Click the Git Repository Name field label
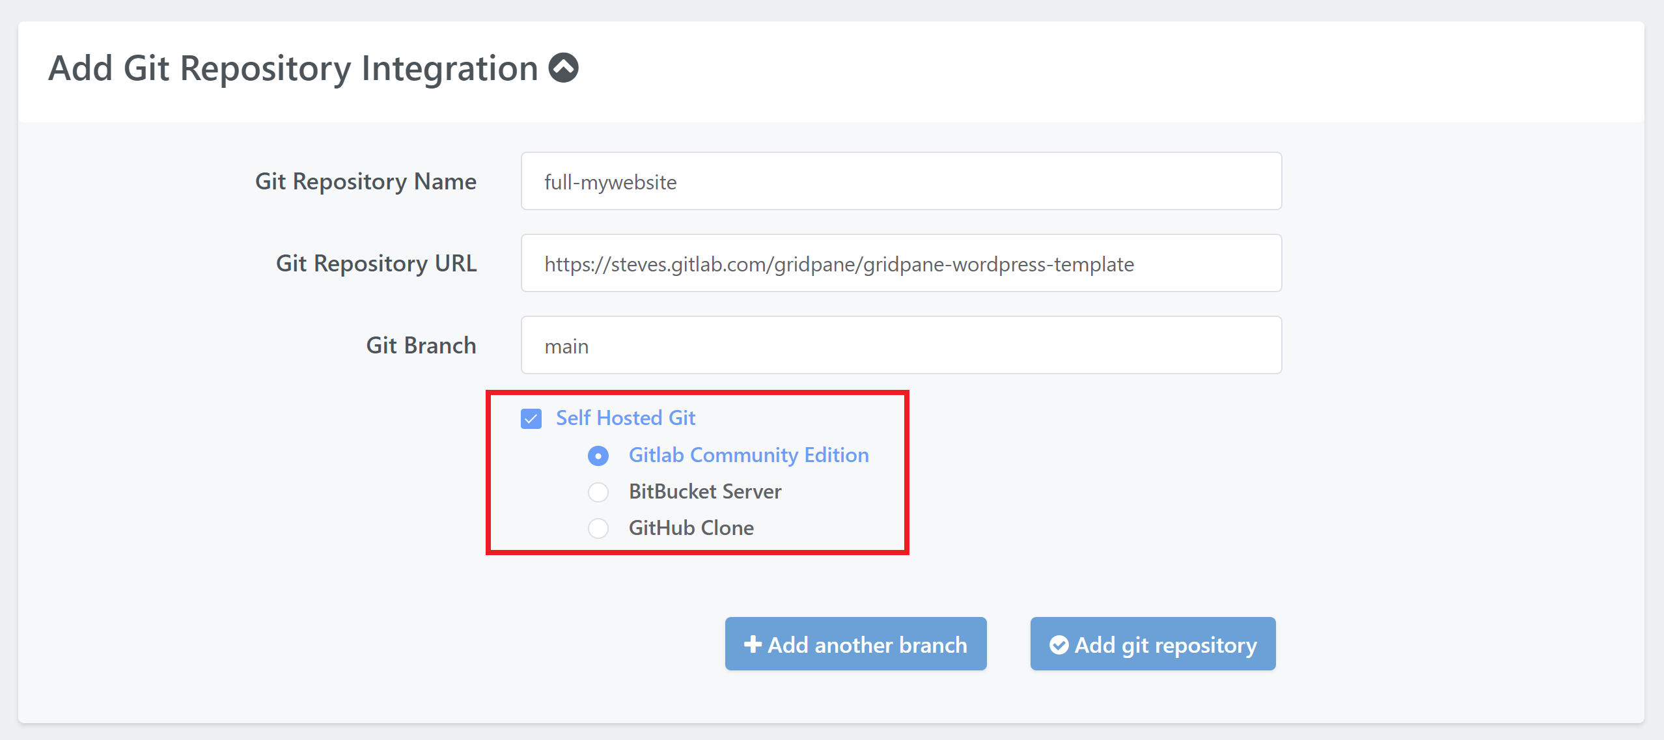This screenshot has width=1664, height=740. 365,182
